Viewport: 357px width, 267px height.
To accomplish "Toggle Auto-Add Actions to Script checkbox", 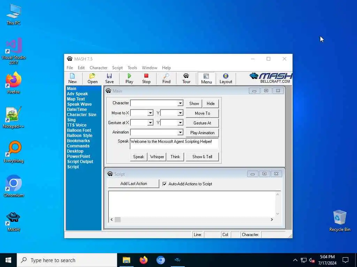I will 165,184.
